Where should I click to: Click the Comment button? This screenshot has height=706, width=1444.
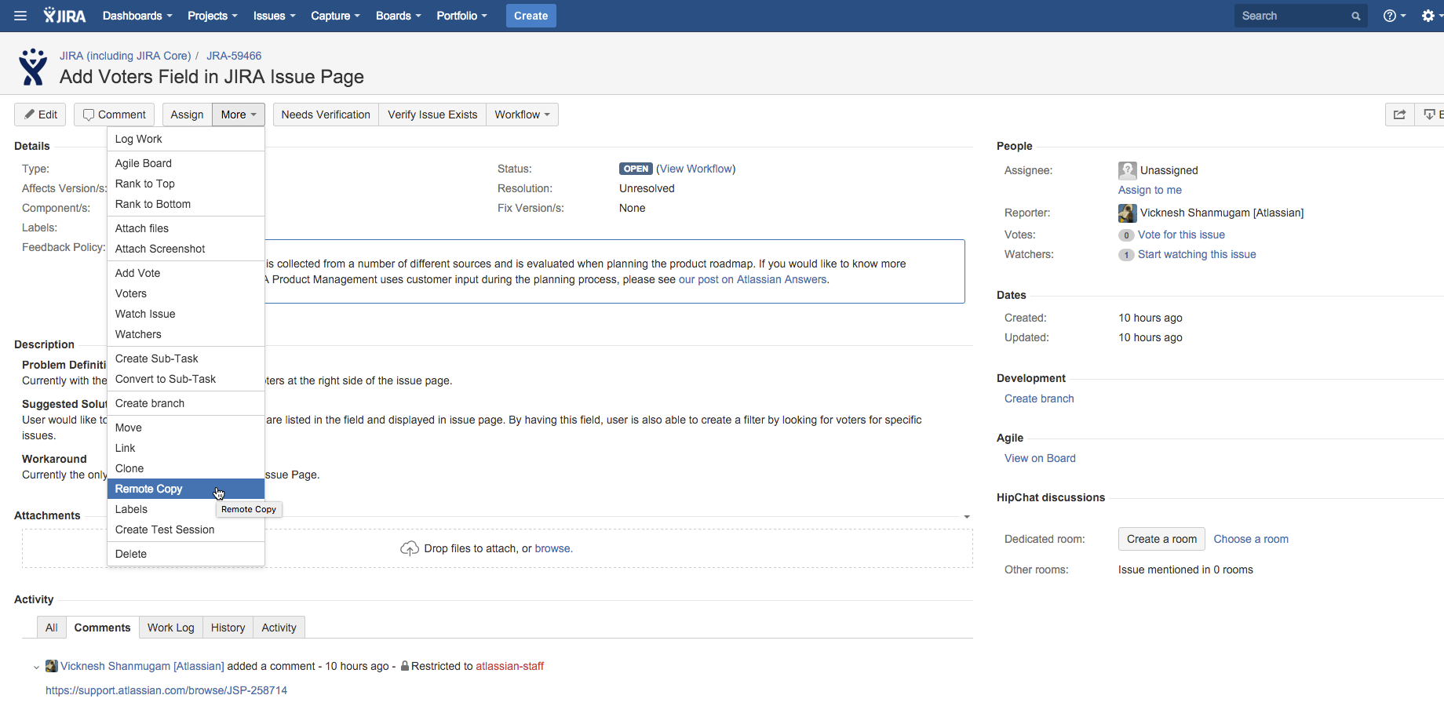(x=115, y=115)
